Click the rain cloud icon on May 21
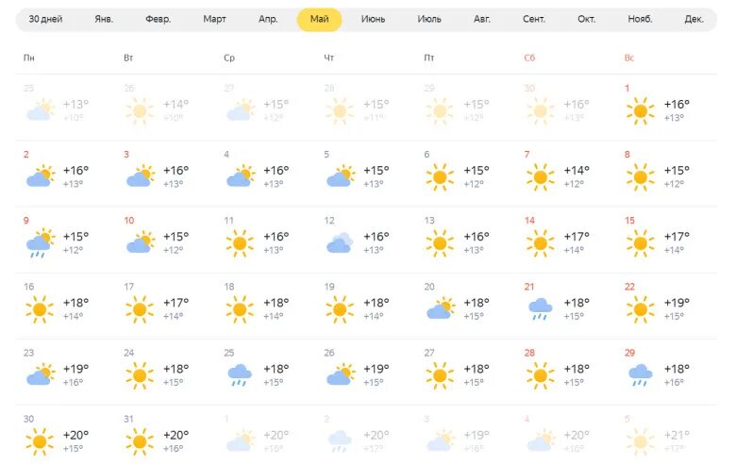 click(x=541, y=309)
